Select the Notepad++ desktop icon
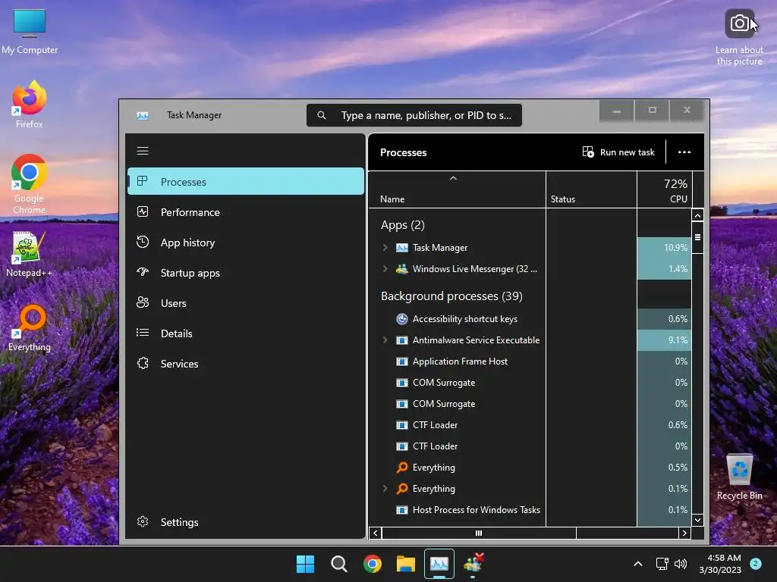This screenshot has width=777, height=582. 30,253
